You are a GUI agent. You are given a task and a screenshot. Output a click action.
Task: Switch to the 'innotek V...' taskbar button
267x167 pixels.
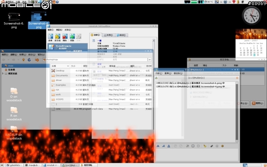[x=51, y=165]
